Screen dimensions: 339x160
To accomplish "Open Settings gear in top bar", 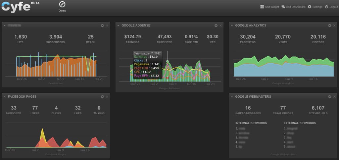I will point(310,7).
